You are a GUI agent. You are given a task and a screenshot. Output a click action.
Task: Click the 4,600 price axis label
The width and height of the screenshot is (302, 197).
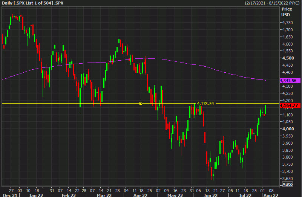click(288, 44)
